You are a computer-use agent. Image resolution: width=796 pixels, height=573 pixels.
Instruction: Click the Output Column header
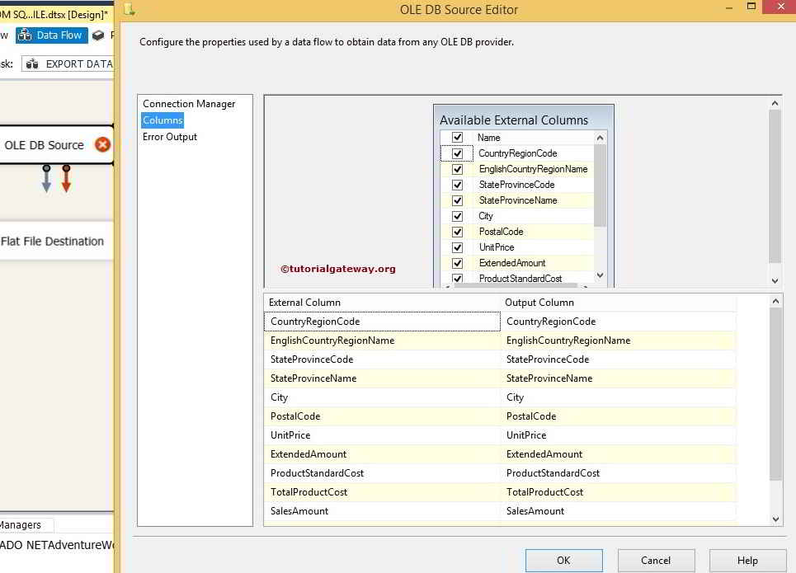(618, 303)
